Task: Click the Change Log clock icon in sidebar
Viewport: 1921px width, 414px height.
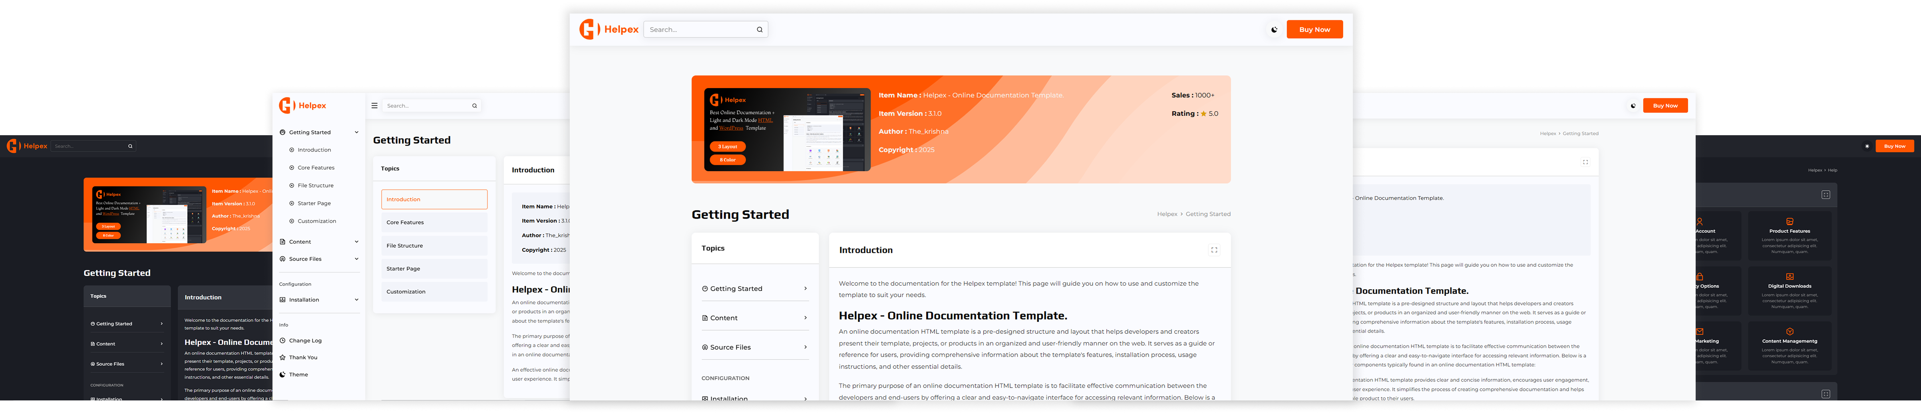Action: tap(282, 341)
